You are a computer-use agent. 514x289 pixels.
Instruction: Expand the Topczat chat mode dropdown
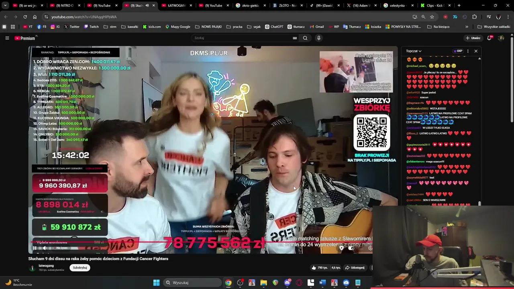[x=414, y=51]
